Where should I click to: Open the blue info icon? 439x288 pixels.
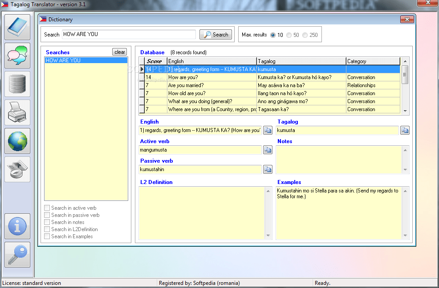click(17, 226)
